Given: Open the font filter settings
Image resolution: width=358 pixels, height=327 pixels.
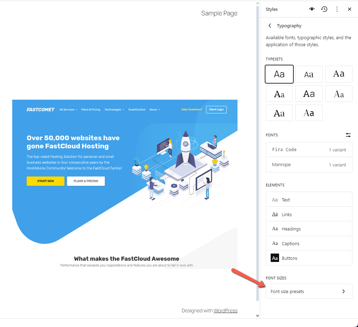Looking at the screenshot, I should tap(348, 135).
